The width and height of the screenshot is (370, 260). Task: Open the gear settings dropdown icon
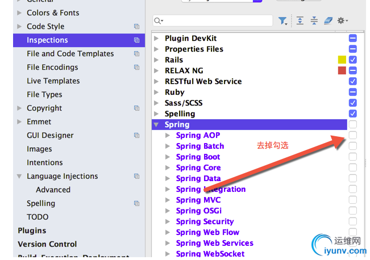pos(342,20)
